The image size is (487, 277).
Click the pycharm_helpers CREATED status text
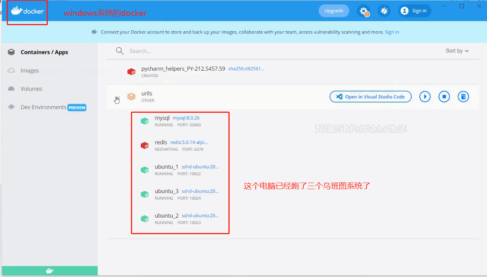[150, 76]
